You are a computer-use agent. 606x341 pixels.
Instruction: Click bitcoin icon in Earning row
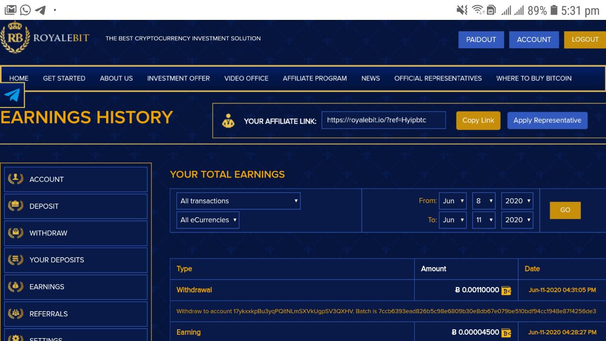pyautogui.click(x=506, y=332)
